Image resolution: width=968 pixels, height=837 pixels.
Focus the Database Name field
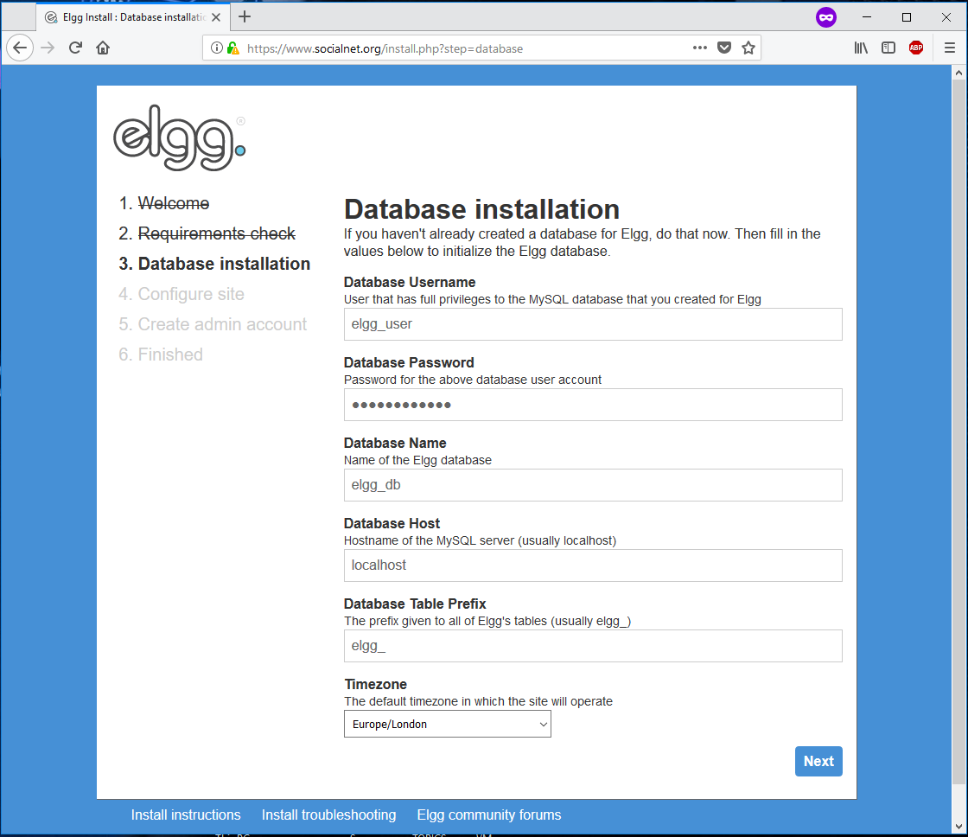593,485
